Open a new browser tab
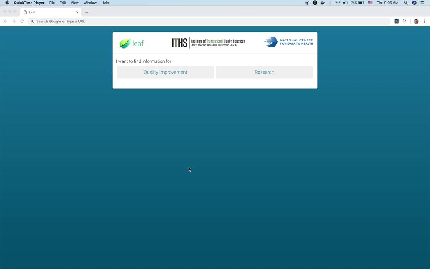430x269 pixels. [87, 12]
